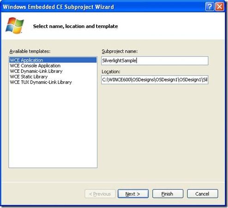Image resolution: width=228 pixels, height=208 pixels.
Task: Click the Windows flag logo
Action: click(x=15, y=25)
